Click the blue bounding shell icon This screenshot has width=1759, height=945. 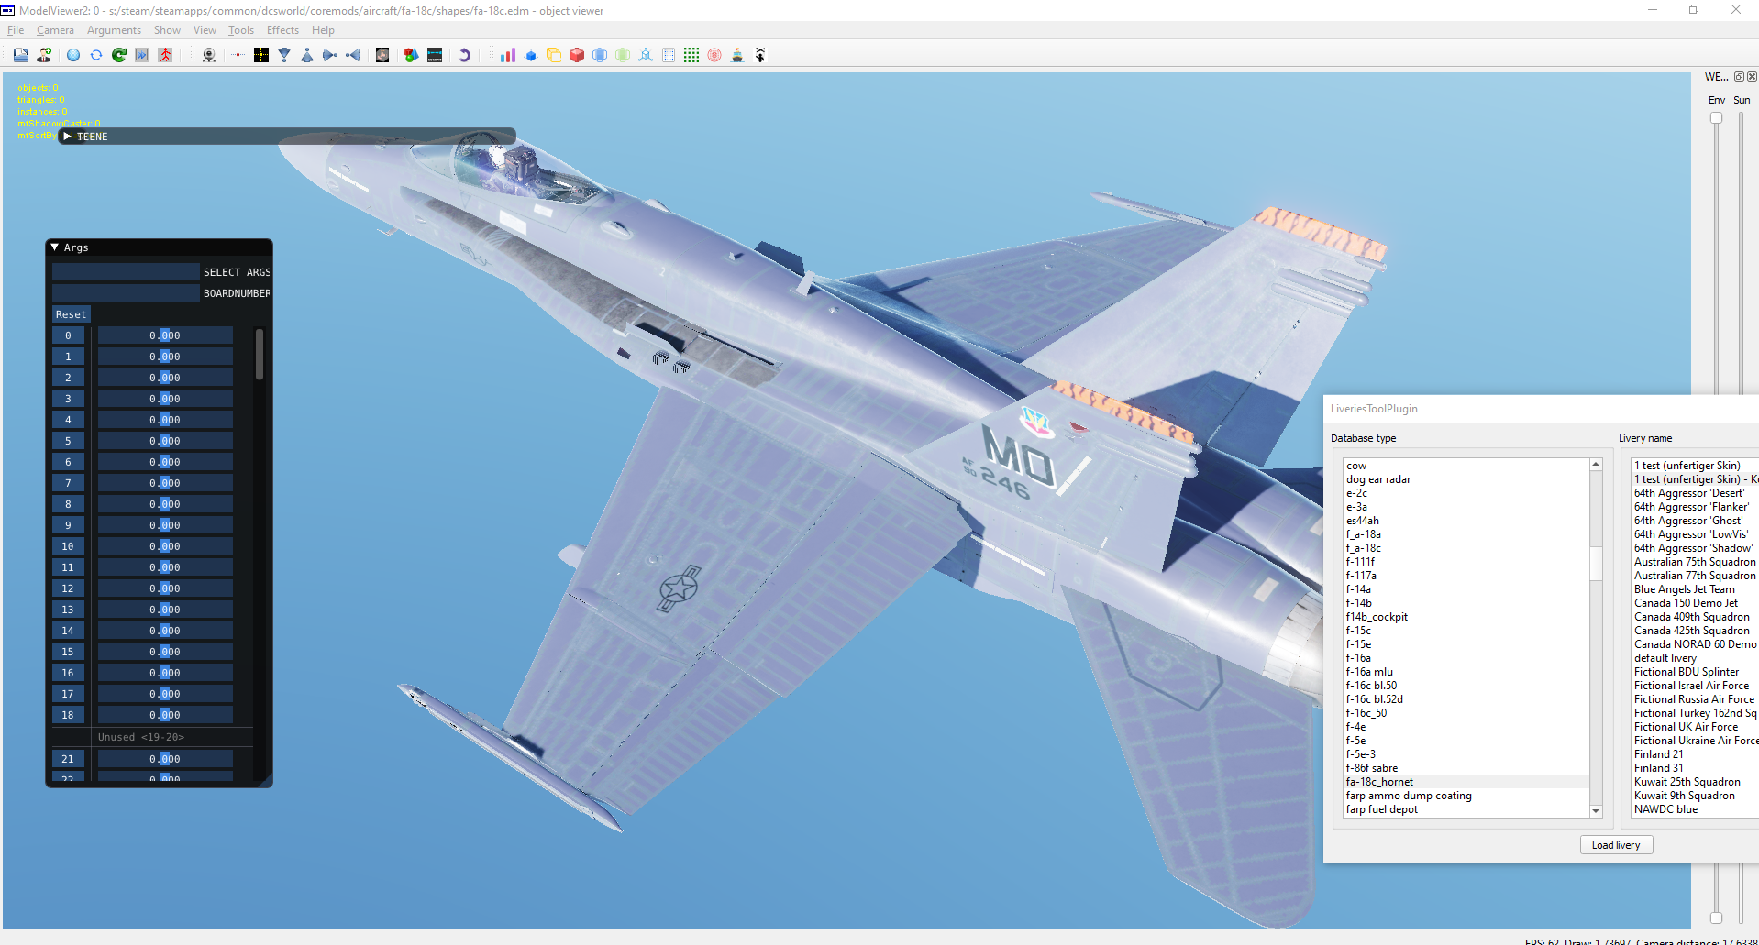(600, 55)
